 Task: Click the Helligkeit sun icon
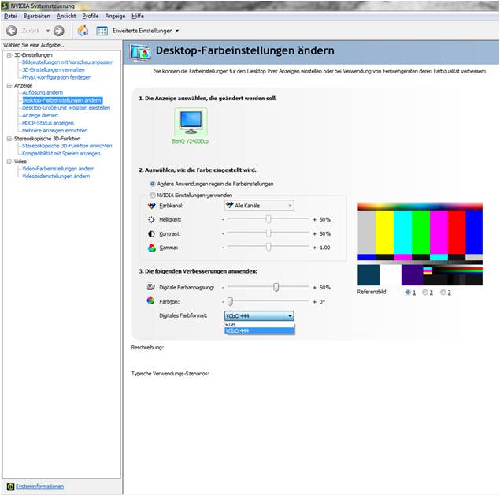coord(152,219)
